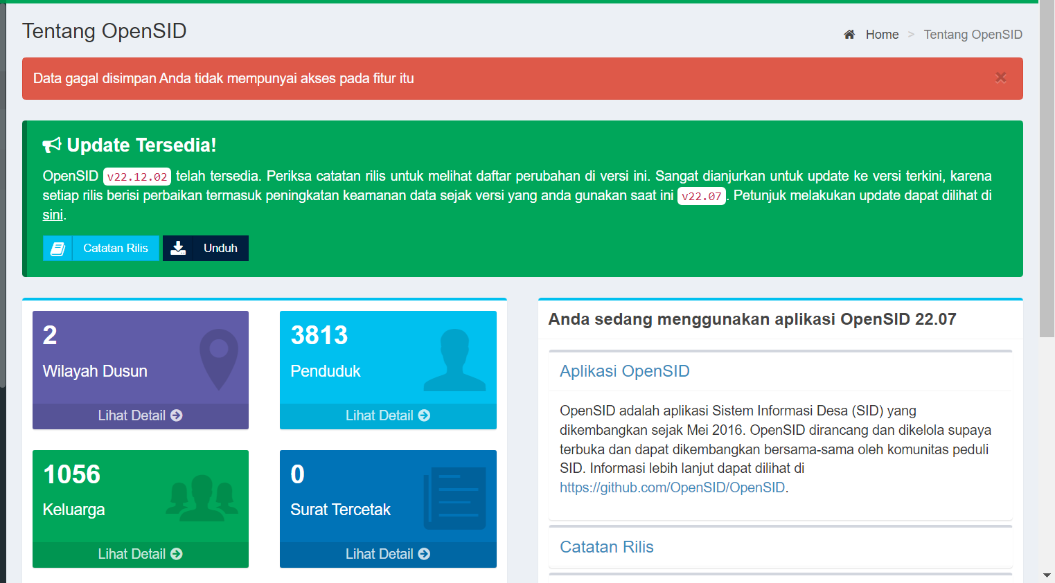Screen dimensions: 1055x583
Task: Click 'Tentang OpenSID' breadcrumb text
Action: pyautogui.click(x=973, y=35)
